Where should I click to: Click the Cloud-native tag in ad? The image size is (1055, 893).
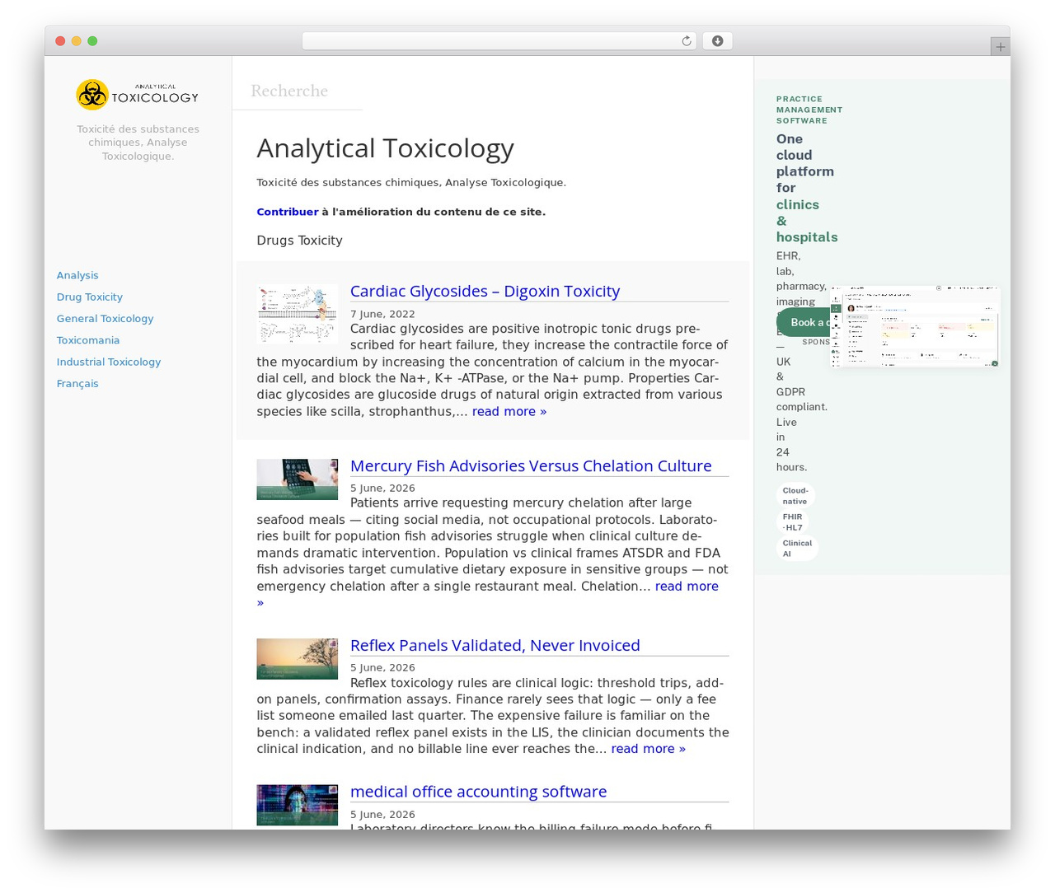point(795,496)
